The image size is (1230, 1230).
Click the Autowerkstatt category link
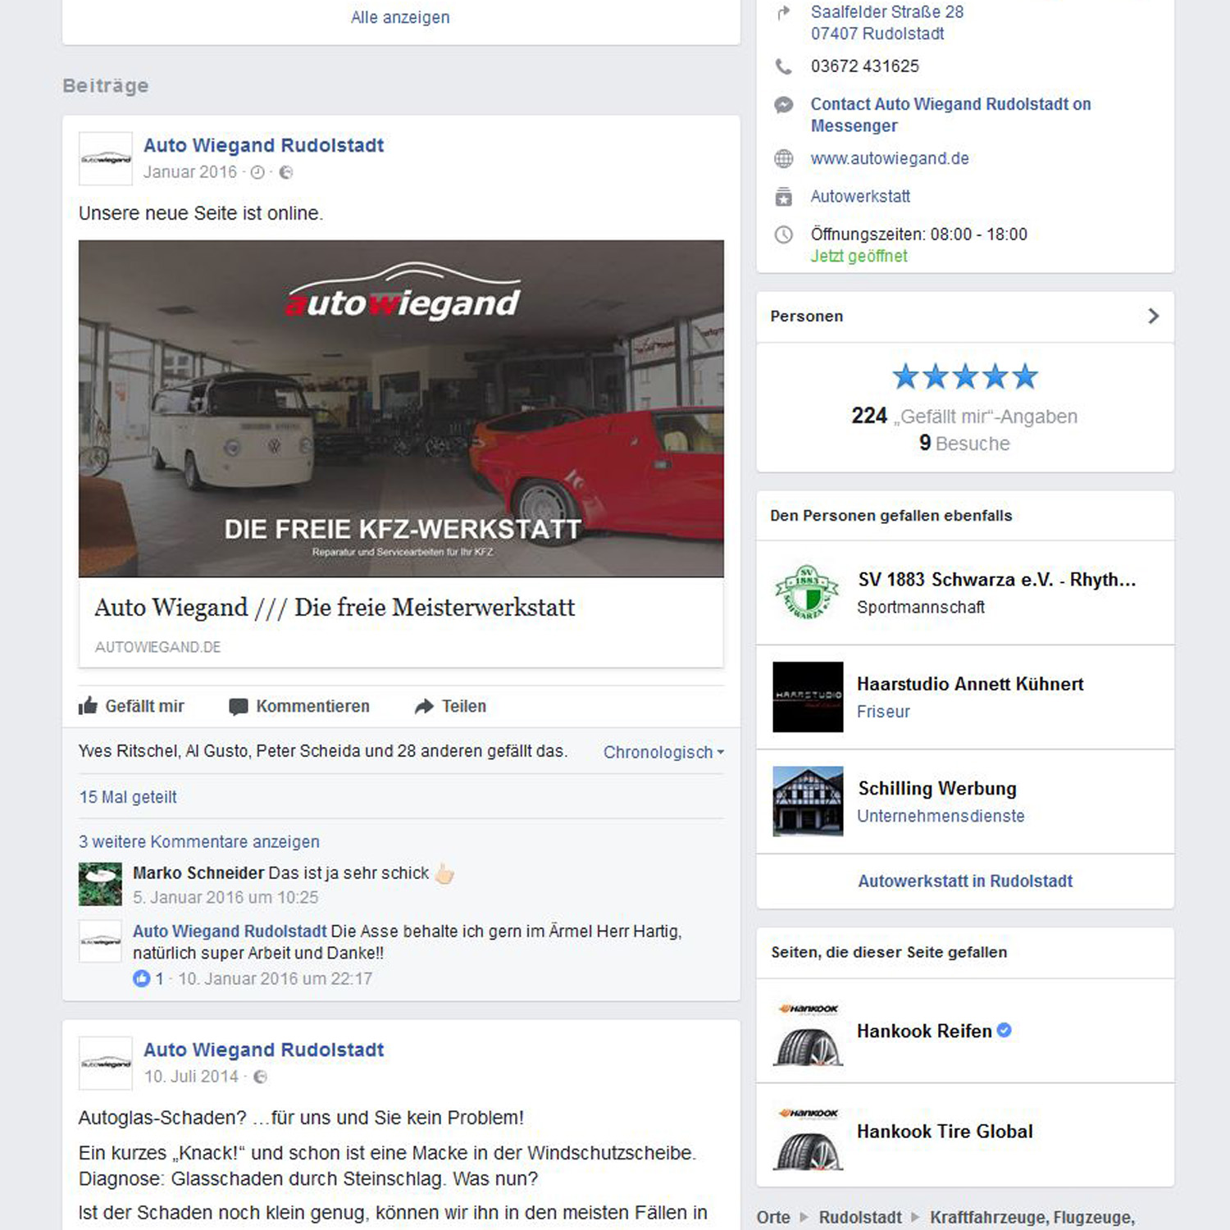coord(860,196)
